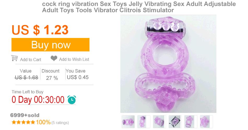
Task: Click the Add to Cart link
Action: [31, 60]
